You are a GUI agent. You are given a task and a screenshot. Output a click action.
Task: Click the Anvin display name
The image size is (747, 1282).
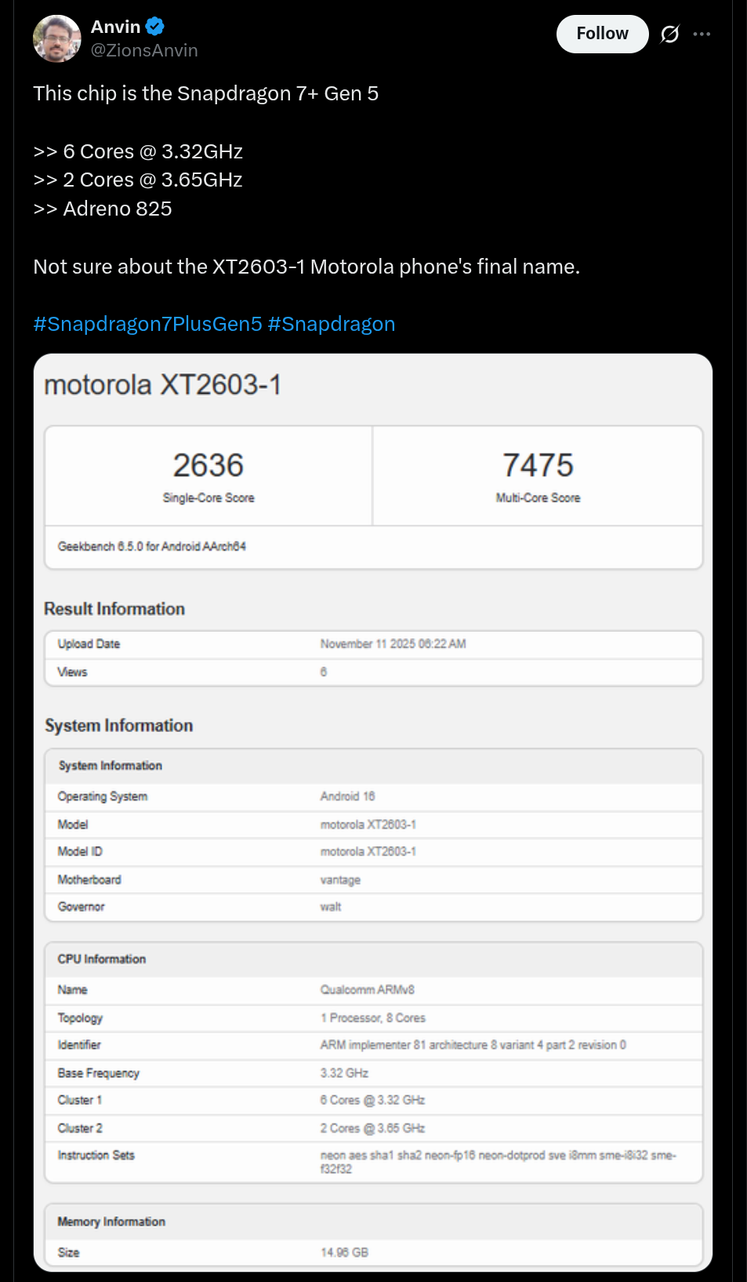(x=115, y=27)
